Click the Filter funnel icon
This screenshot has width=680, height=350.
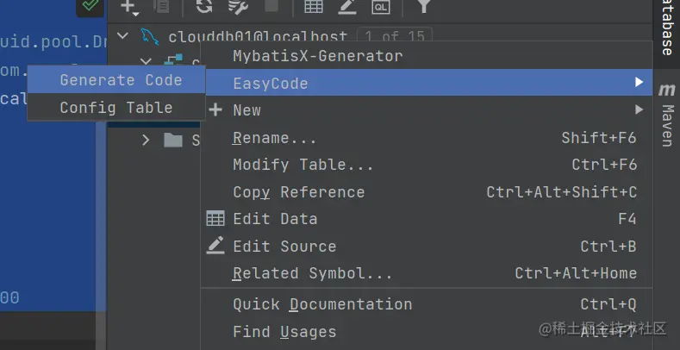coord(424,6)
